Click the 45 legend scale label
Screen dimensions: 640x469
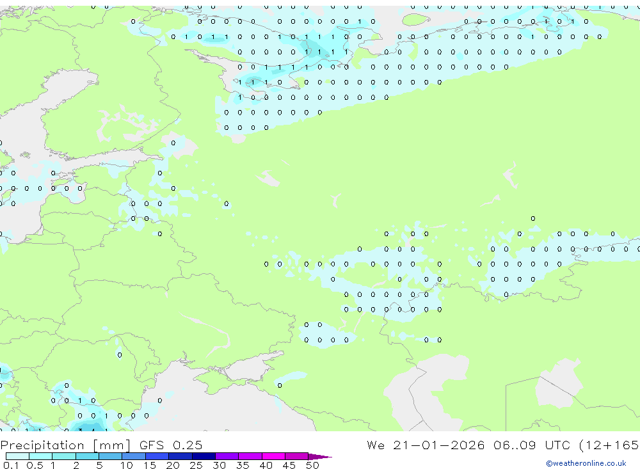[x=289, y=465]
